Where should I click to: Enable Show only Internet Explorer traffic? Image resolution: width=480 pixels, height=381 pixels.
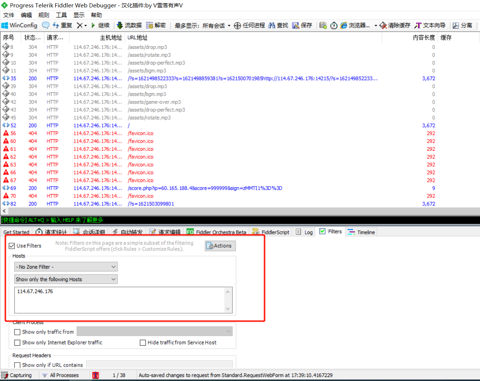tap(17, 343)
